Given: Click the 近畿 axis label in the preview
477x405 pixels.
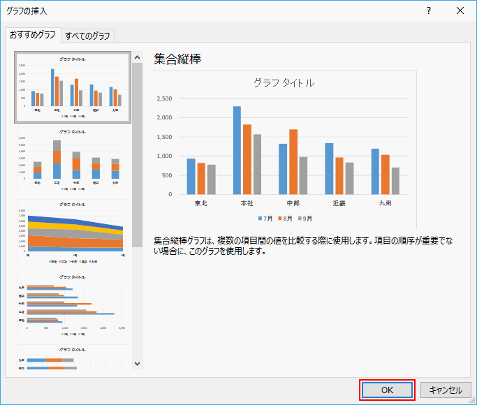Looking at the screenshot, I should 339,203.
